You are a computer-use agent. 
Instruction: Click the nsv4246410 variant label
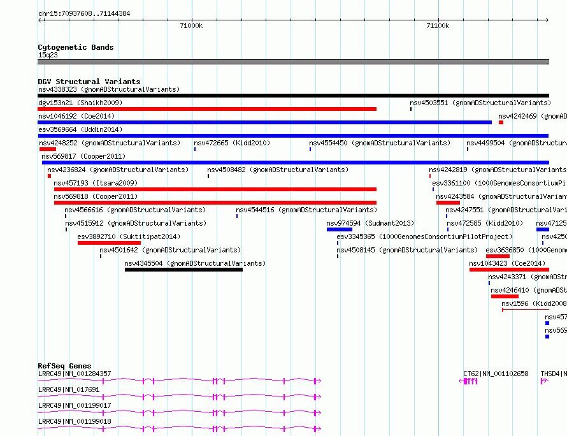click(529, 290)
